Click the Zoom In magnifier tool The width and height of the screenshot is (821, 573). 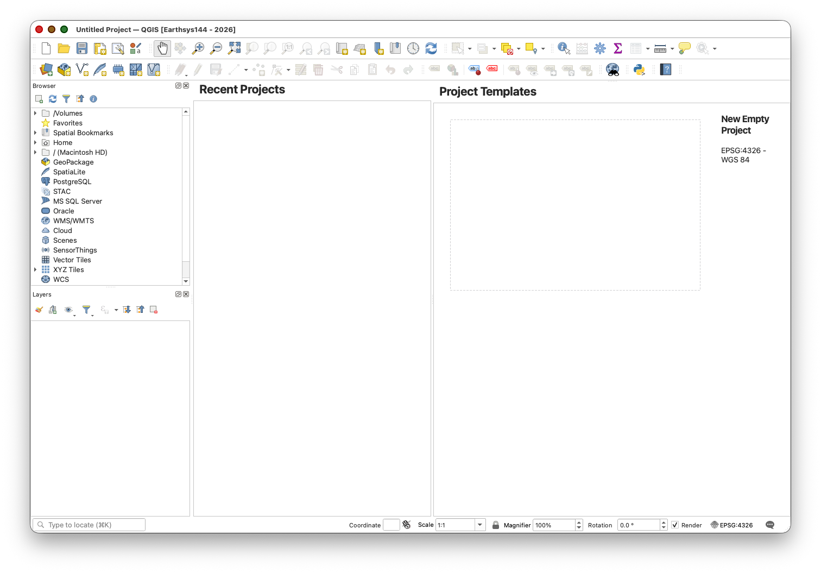click(x=198, y=49)
